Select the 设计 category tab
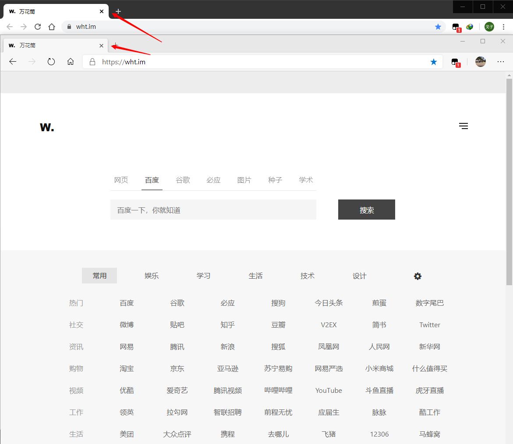 (360, 276)
